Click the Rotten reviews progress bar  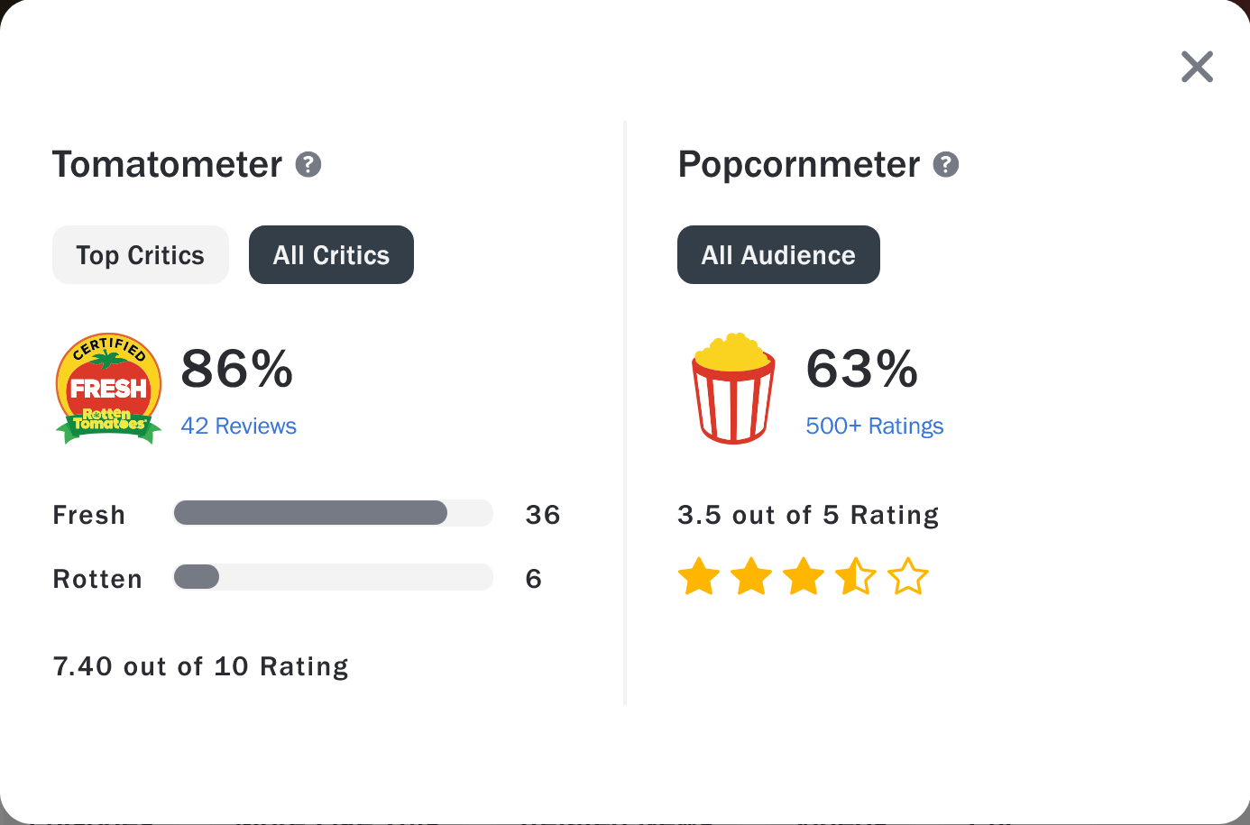click(x=333, y=577)
